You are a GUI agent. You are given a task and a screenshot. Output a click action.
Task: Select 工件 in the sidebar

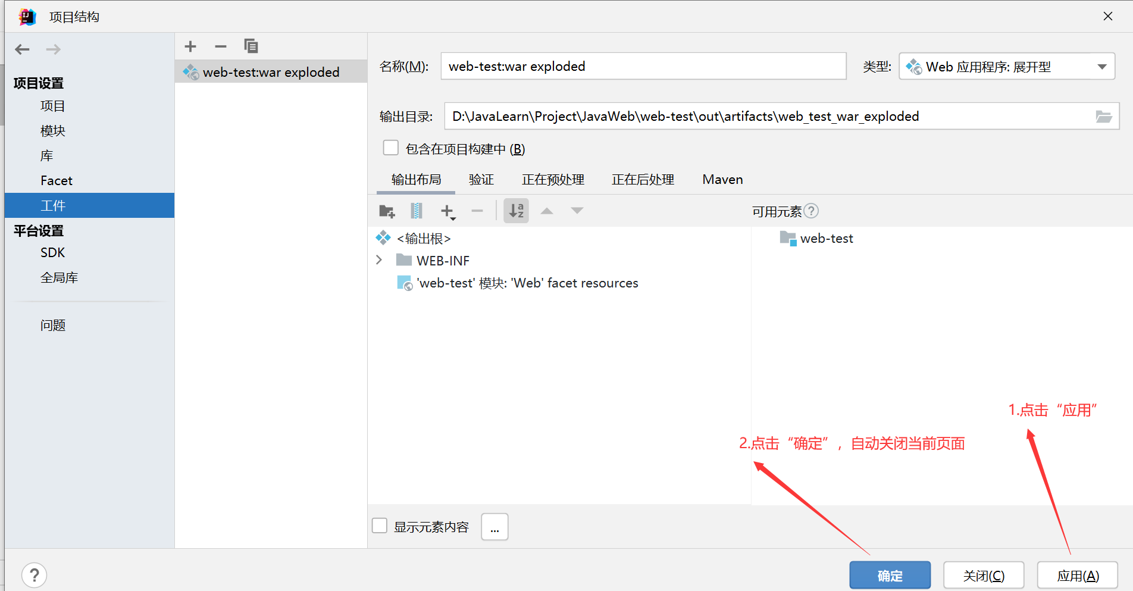tap(89, 205)
